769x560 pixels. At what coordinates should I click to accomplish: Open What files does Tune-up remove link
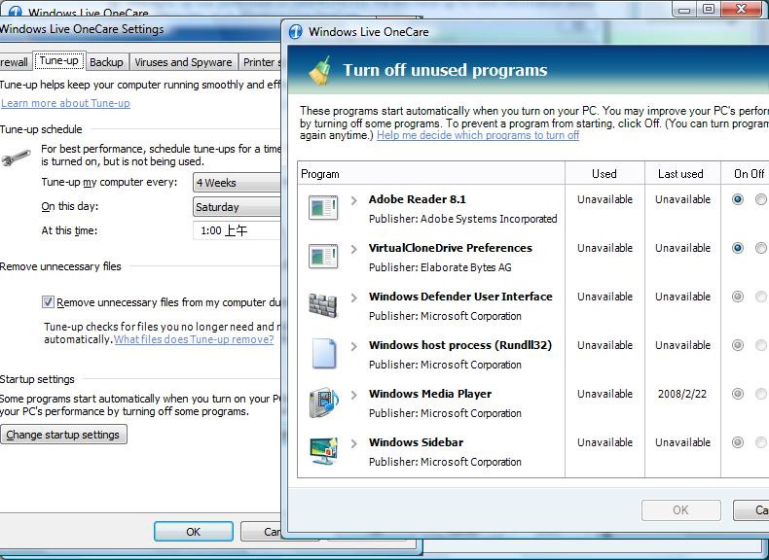(x=194, y=339)
